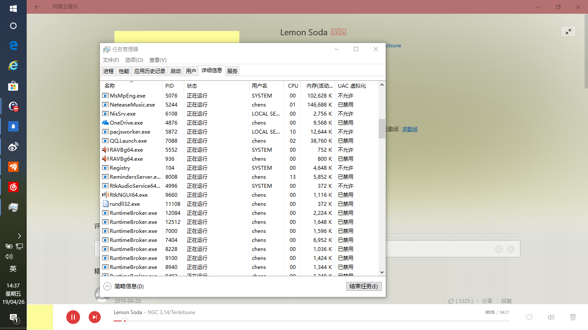Open the QQ penguin taskbar icon
This screenshot has width=588, height=330.
coord(13,126)
